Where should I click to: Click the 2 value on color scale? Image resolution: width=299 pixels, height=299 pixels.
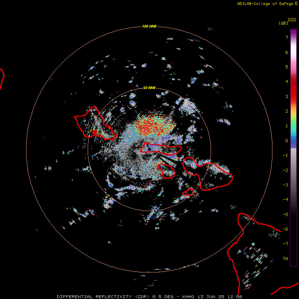click(287, 111)
